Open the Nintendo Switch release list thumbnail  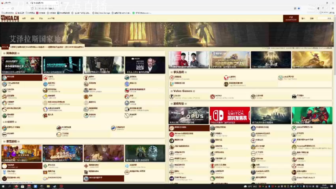230,115
